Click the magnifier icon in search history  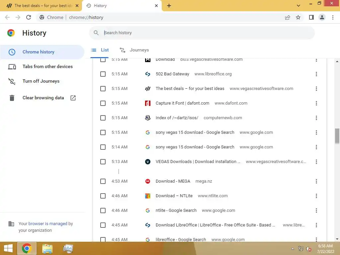tap(96, 33)
